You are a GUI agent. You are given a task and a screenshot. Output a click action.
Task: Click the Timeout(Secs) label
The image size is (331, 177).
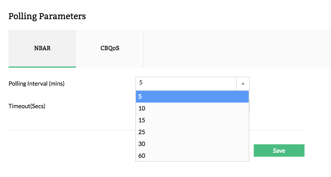(27, 106)
